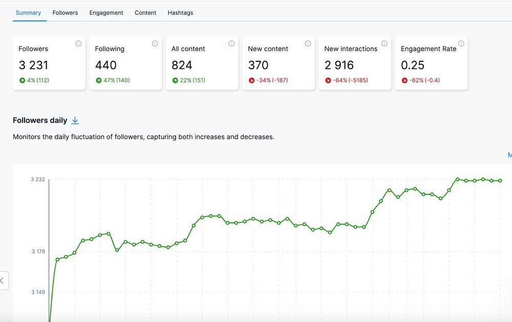
Task: Click the Engagement Rate card title
Action: tap(429, 49)
